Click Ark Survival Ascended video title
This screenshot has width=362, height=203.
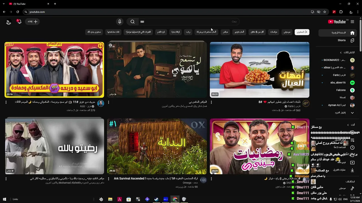click(156, 179)
